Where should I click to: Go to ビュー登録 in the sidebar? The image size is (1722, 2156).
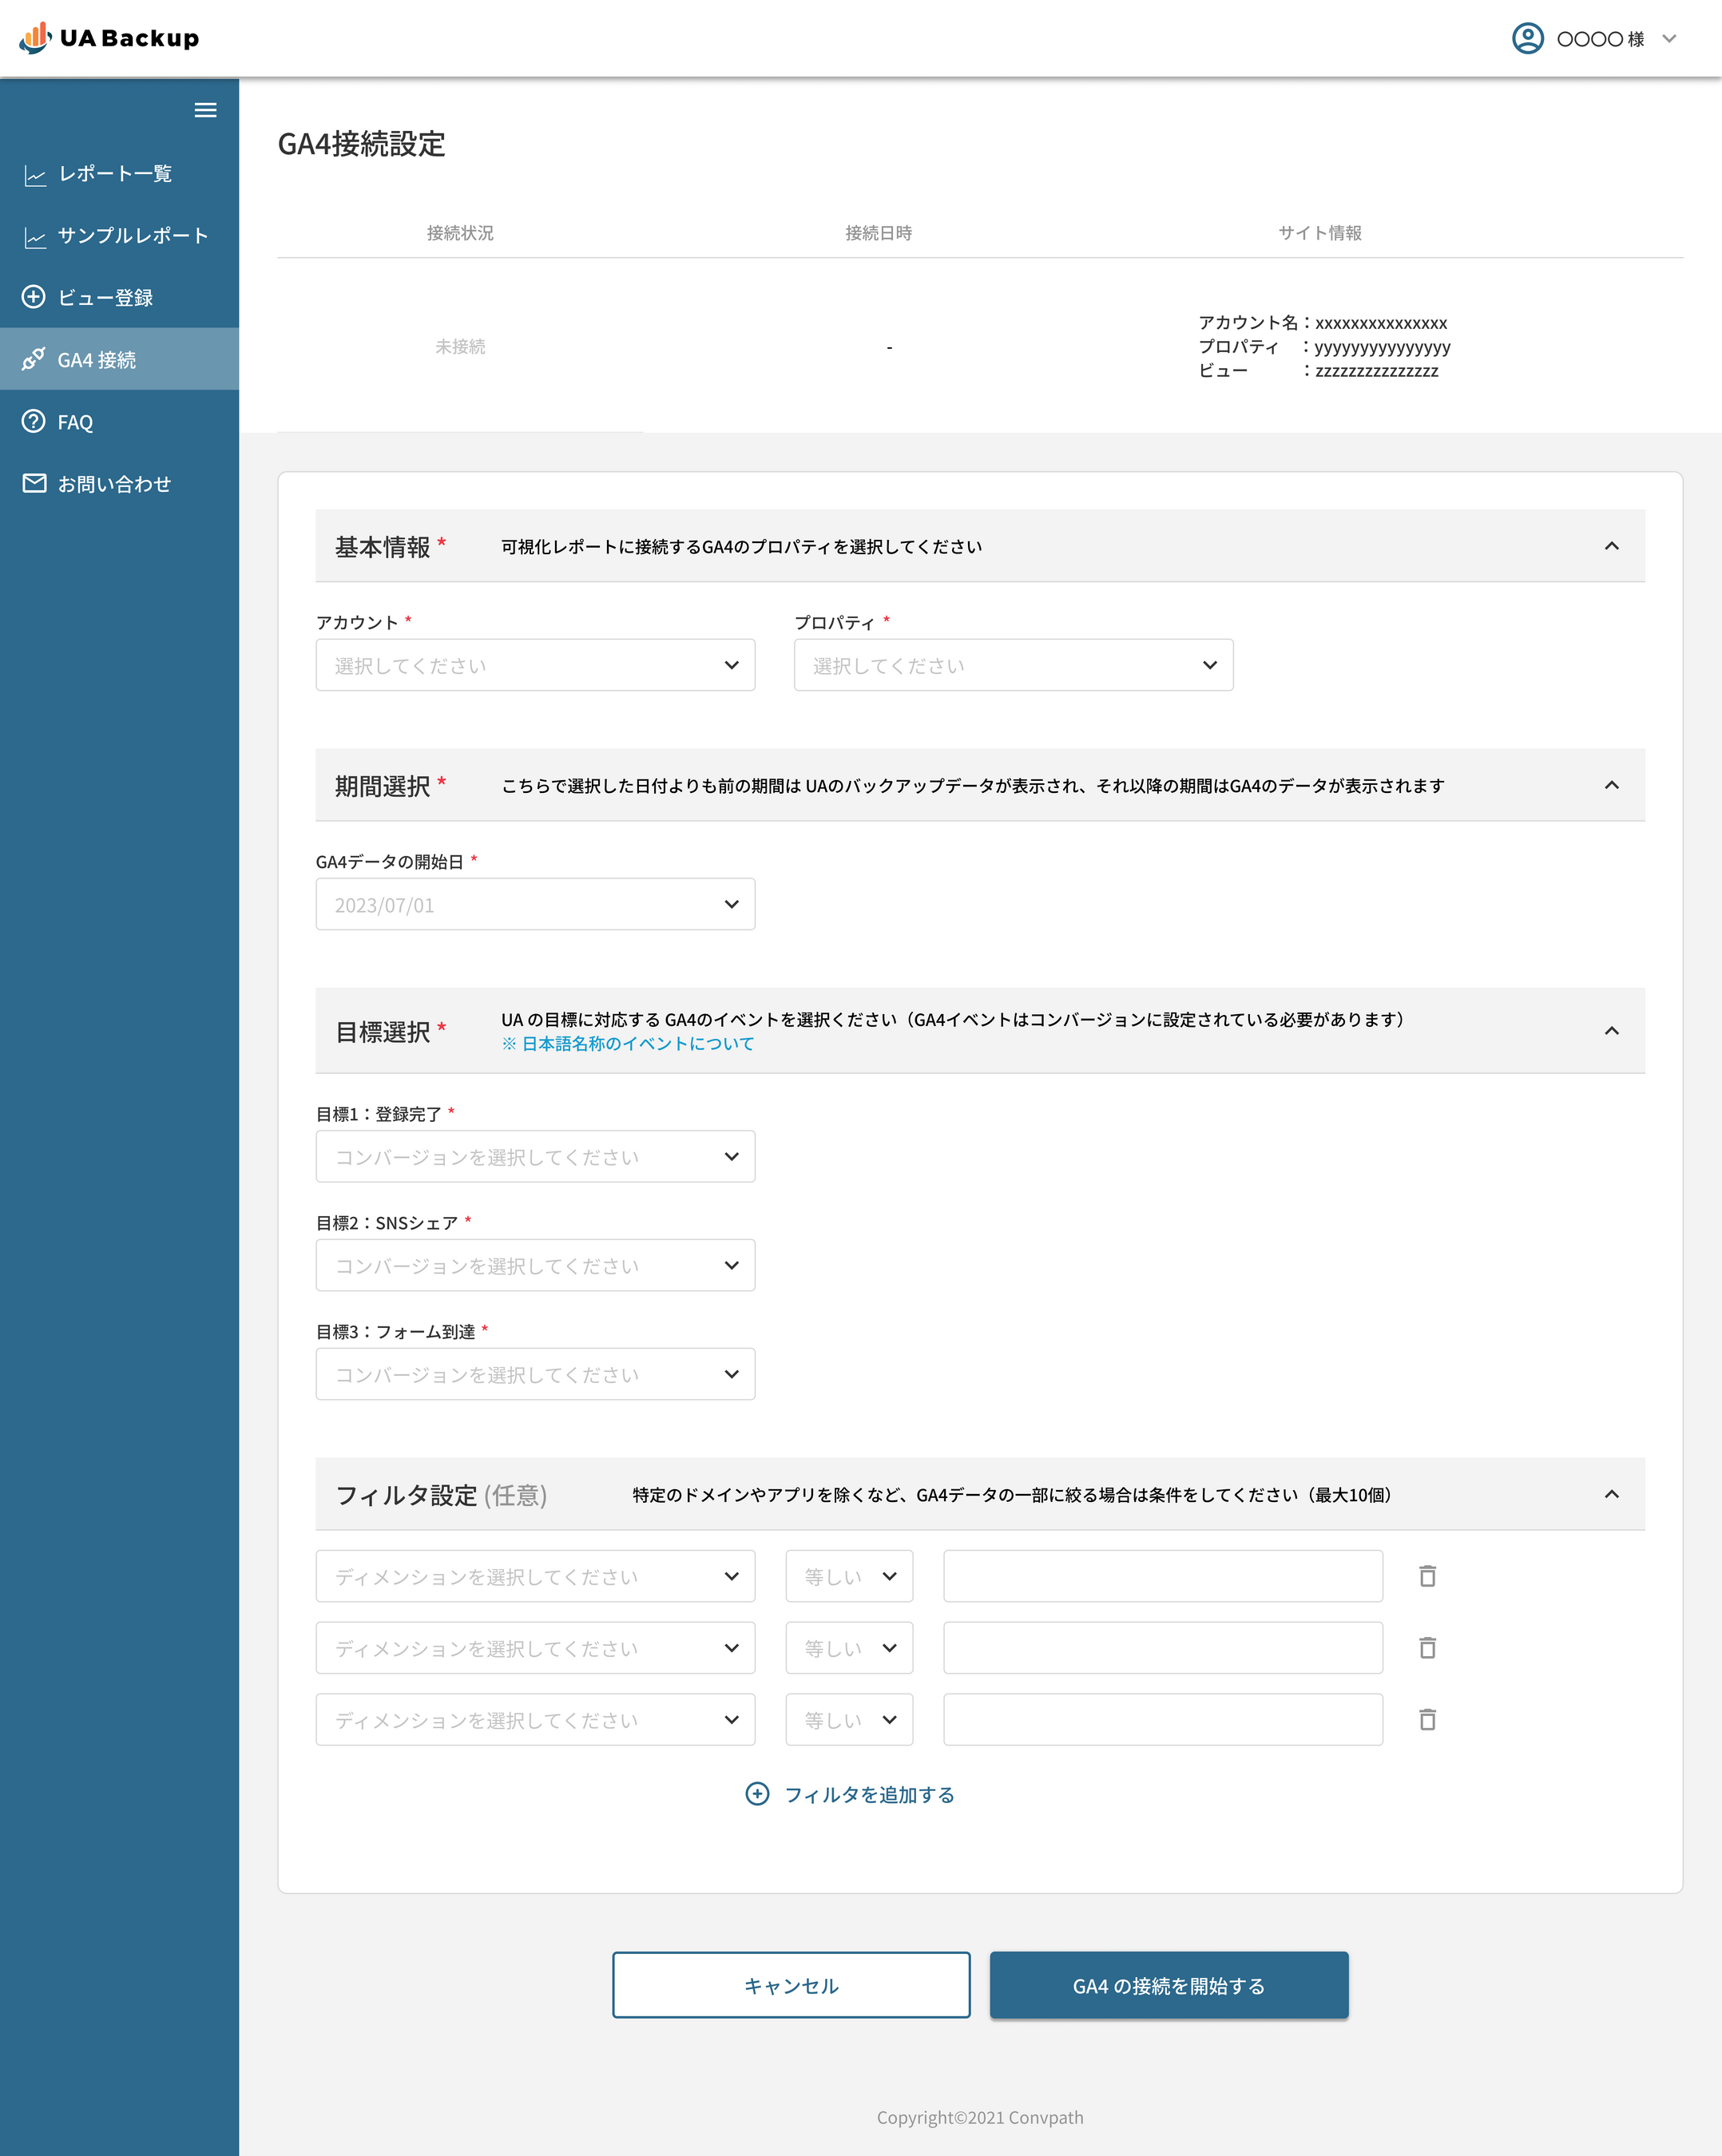(x=105, y=298)
